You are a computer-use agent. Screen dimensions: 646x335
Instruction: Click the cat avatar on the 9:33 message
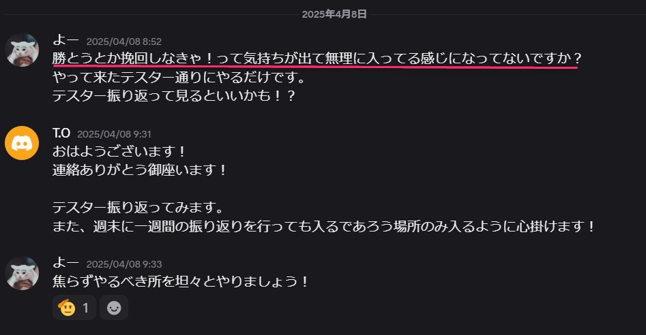22,273
